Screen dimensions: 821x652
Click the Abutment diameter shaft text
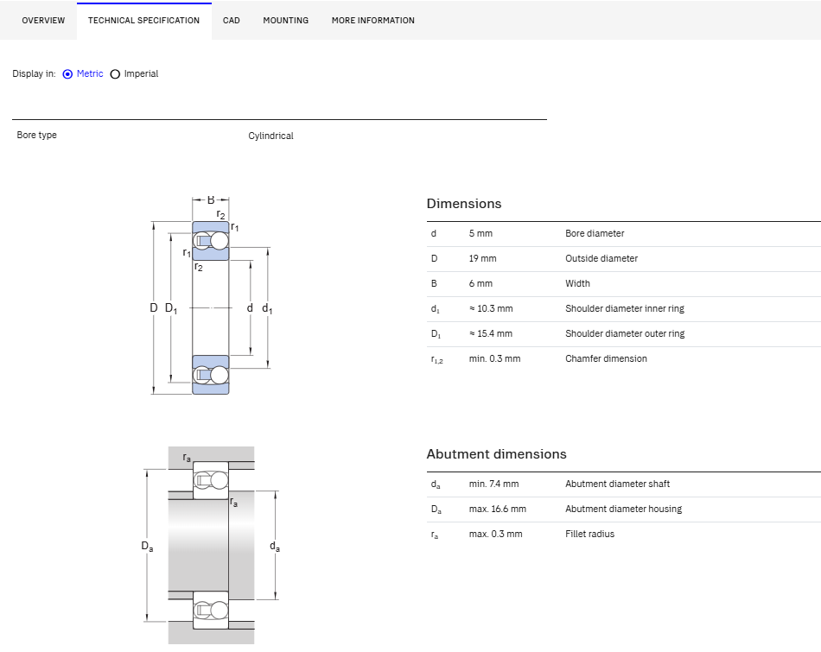[x=617, y=484]
